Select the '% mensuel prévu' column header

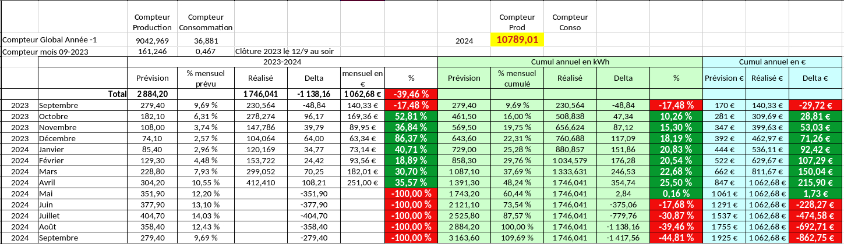[x=206, y=78]
